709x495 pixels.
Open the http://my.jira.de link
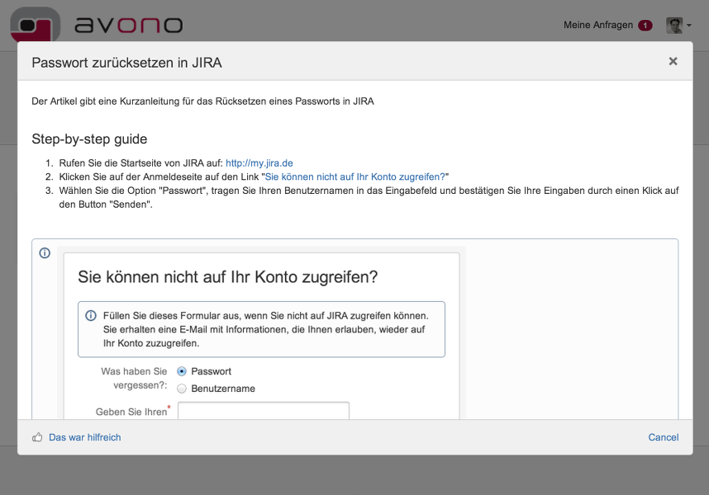point(259,163)
